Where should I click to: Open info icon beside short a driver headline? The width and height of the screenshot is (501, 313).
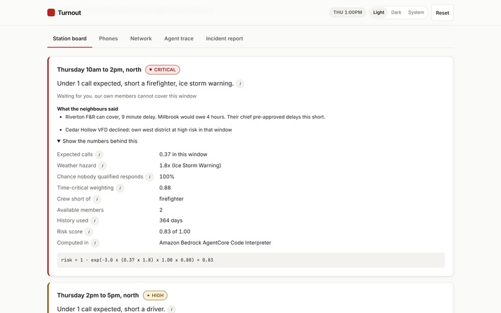pyautogui.click(x=172, y=309)
